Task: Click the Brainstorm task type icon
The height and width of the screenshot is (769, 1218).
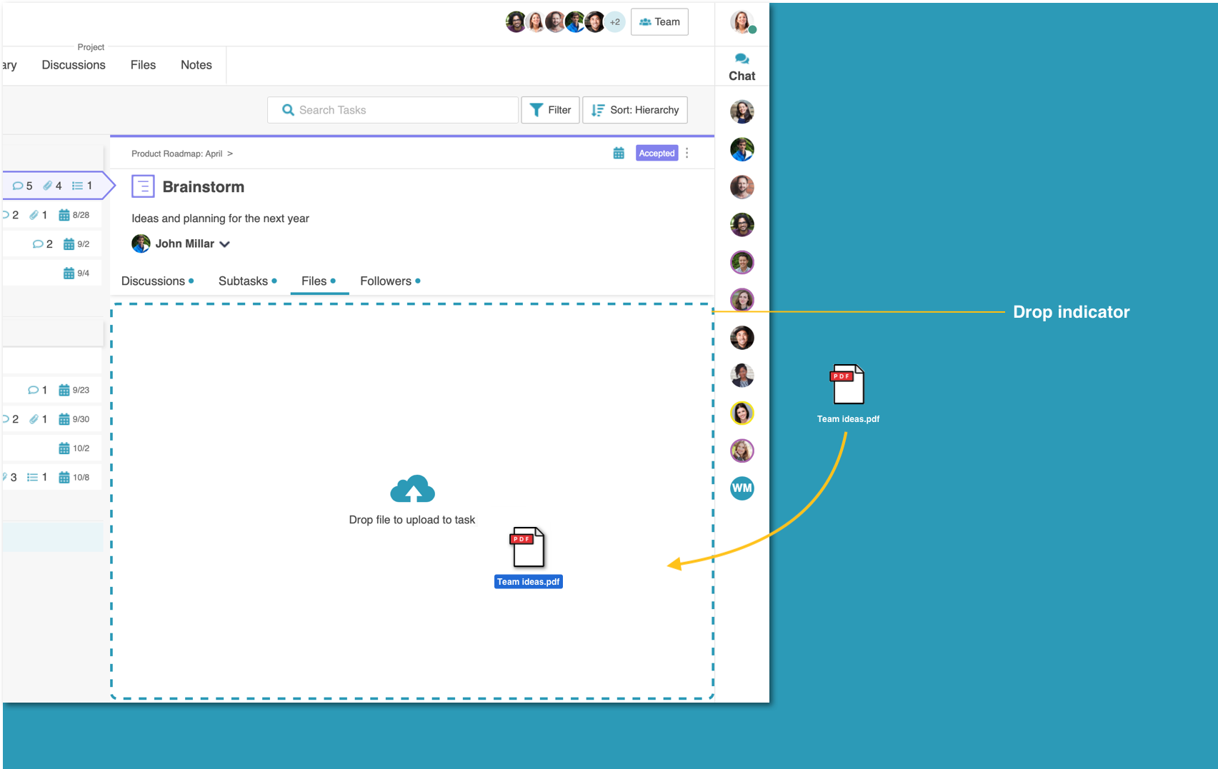Action: (143, 187)
